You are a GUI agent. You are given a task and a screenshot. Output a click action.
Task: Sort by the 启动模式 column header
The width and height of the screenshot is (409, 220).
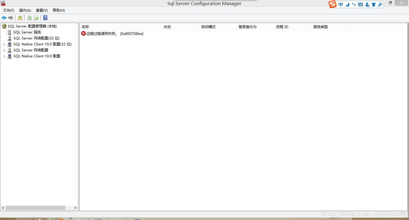tap(218, 27)
